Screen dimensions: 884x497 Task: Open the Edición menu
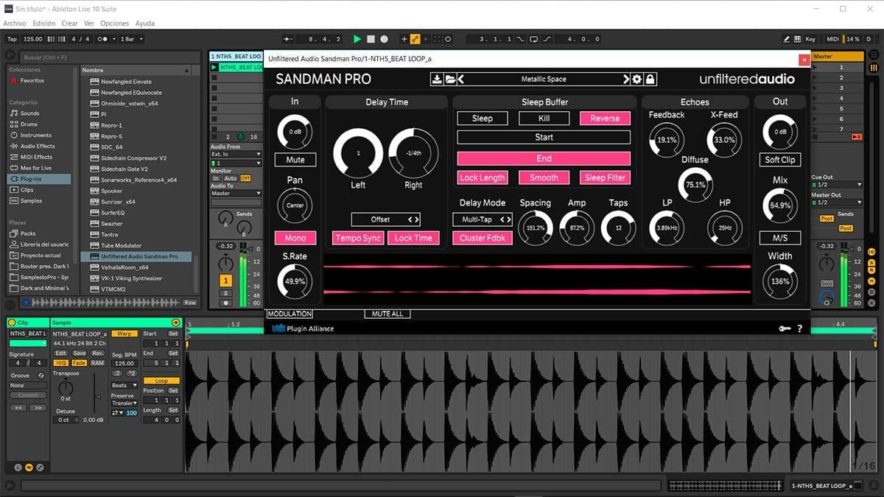44,24
